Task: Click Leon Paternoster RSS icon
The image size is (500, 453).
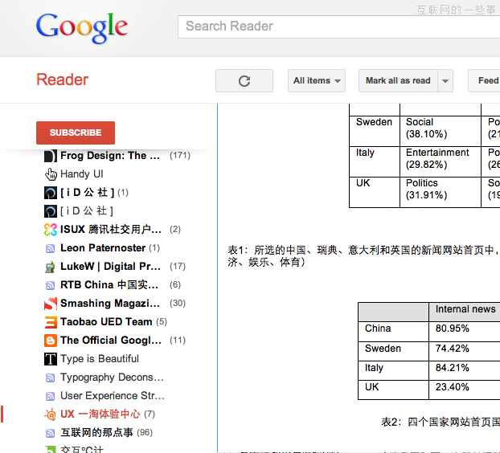Action: [51, 248]
